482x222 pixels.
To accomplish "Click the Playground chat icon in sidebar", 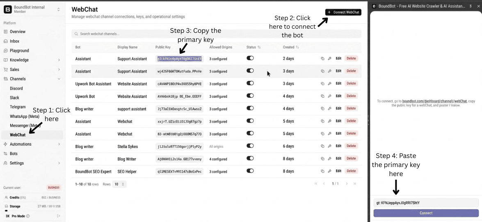I will (x=6, y=50).
